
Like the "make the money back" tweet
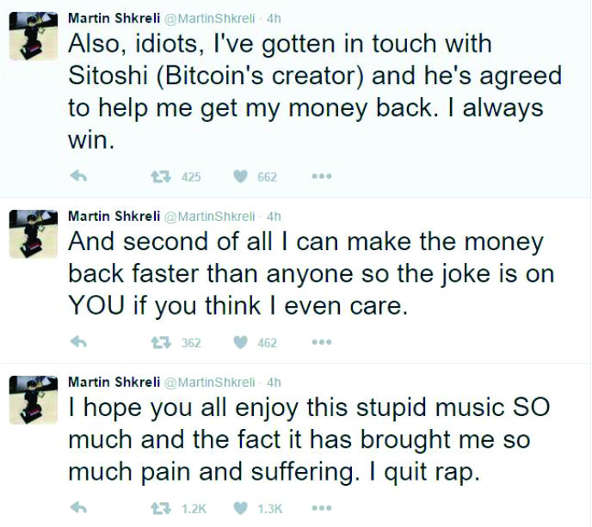(x=241, y=342)
